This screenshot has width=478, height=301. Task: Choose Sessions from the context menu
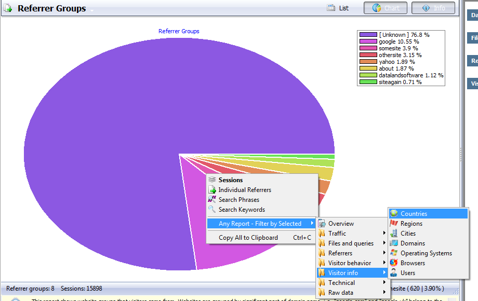pyautogui.click(x=262, y=180)
